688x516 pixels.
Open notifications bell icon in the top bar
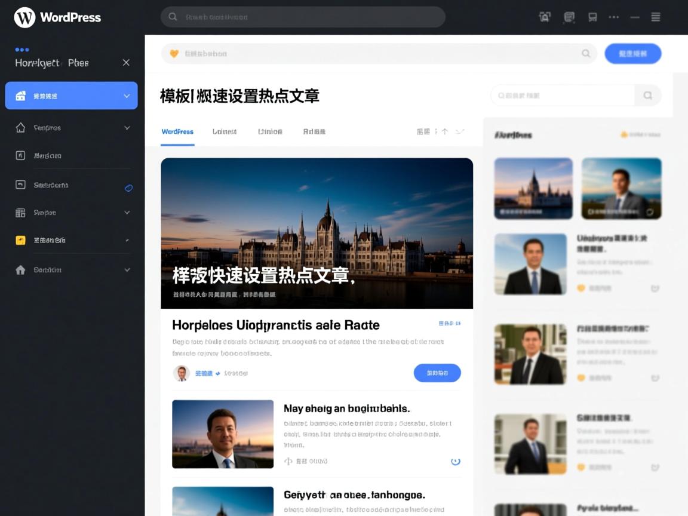coord(545,17)
